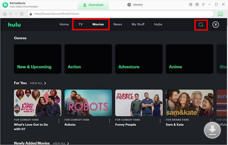Screen dimensions: 228x145
Task: Click 'FOR COMEDY FANS' label above Robots
Action: click(x=77, y=120)
